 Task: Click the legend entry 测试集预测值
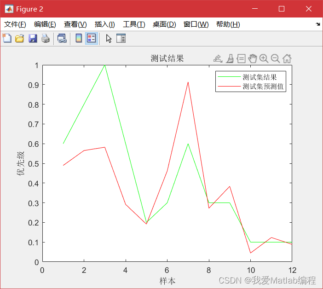263,87
